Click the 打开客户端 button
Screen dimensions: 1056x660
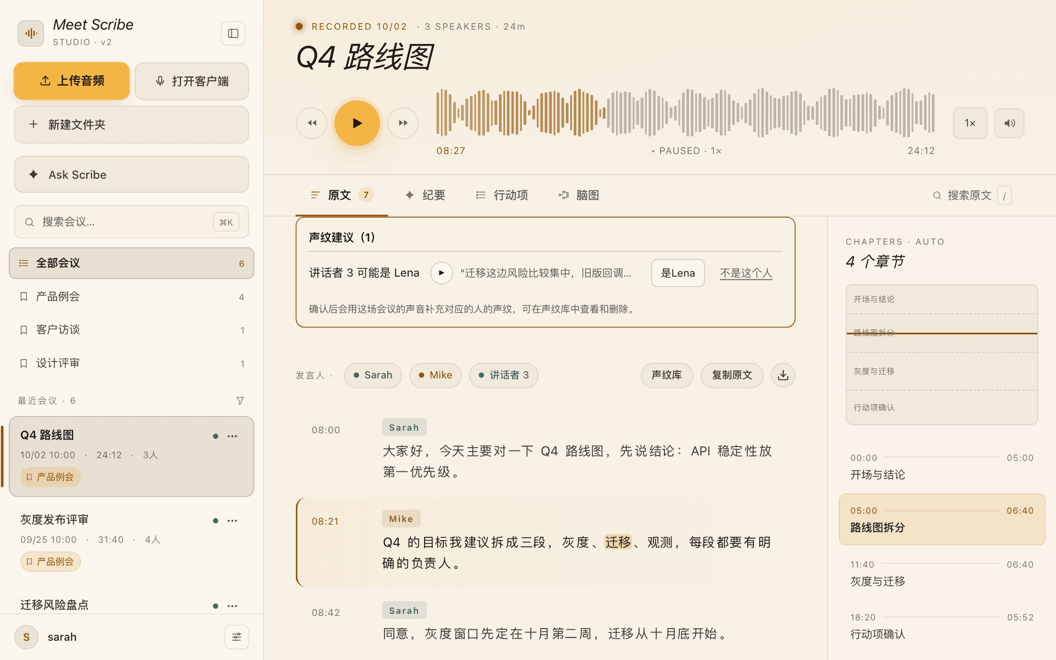[192, 81]
